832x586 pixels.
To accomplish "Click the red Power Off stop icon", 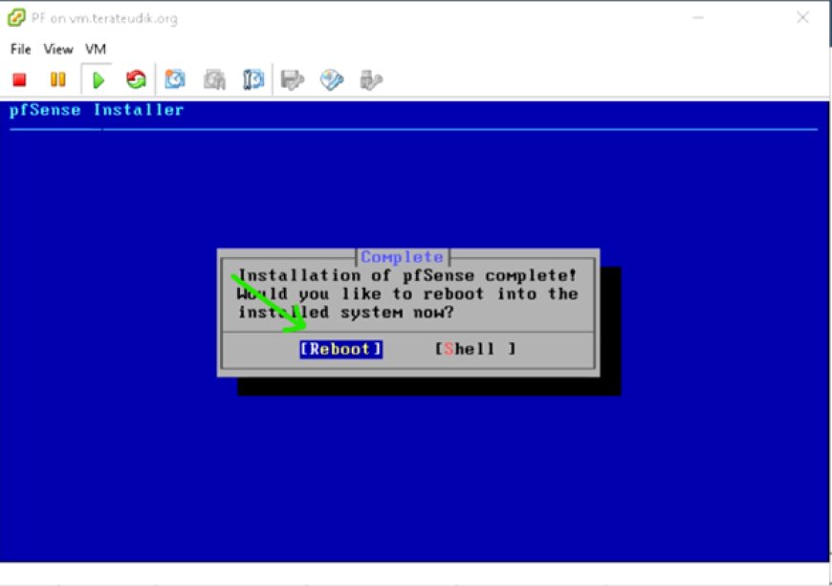I will 20,80.
